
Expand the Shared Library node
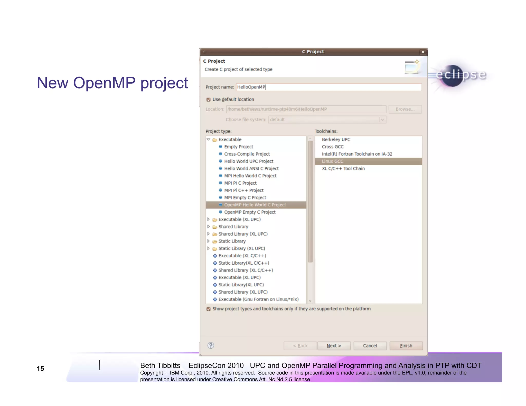point(208,227)
